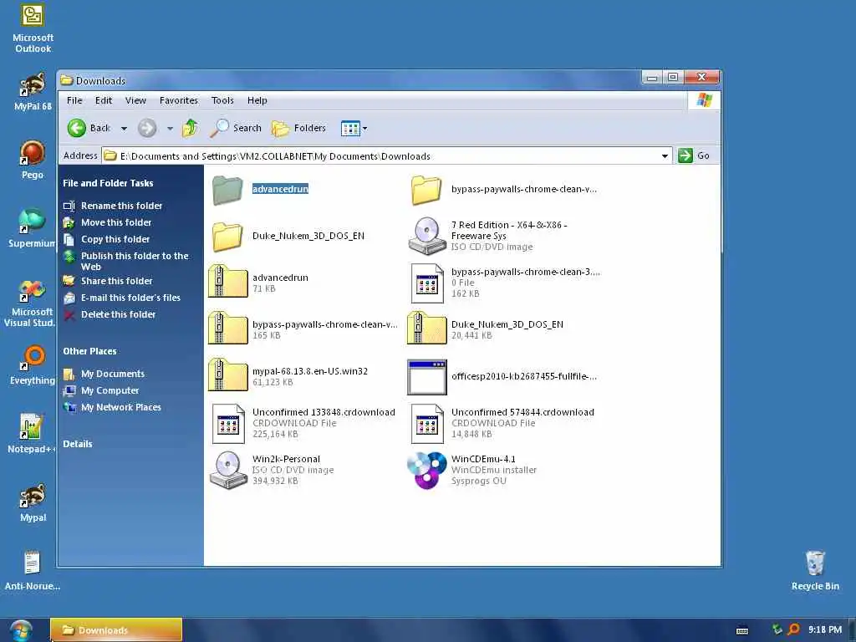Screen dimensions: 856x642
Task: Open the Tools menu
Action: tap(222, 100)
